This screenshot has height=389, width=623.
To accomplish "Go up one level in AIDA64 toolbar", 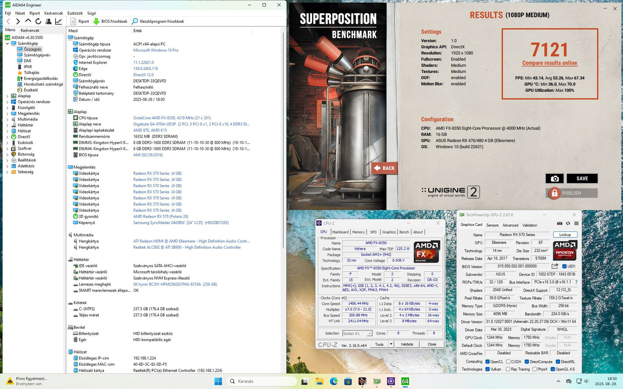I will click(28, 21).
